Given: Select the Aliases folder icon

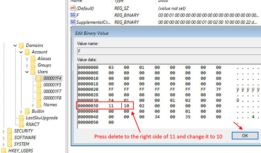Looking at the screenshot, I should 33,59.
